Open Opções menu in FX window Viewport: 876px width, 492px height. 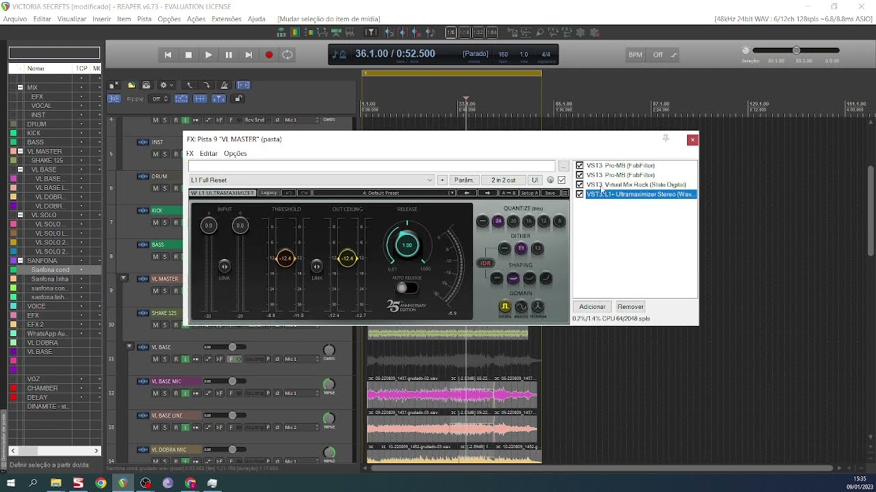235,154
